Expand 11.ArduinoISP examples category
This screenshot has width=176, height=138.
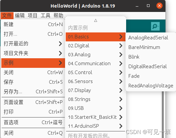95,126
